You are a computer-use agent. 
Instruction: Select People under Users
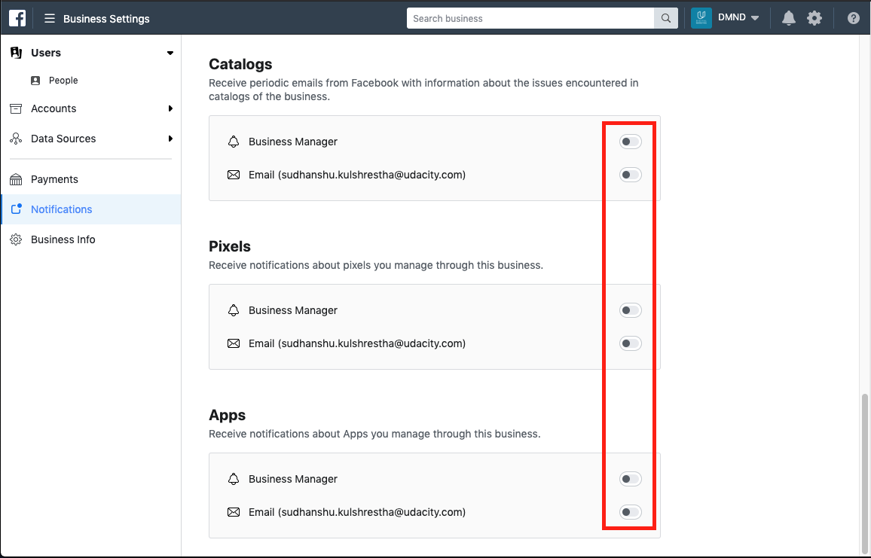[x=62, y=80]
